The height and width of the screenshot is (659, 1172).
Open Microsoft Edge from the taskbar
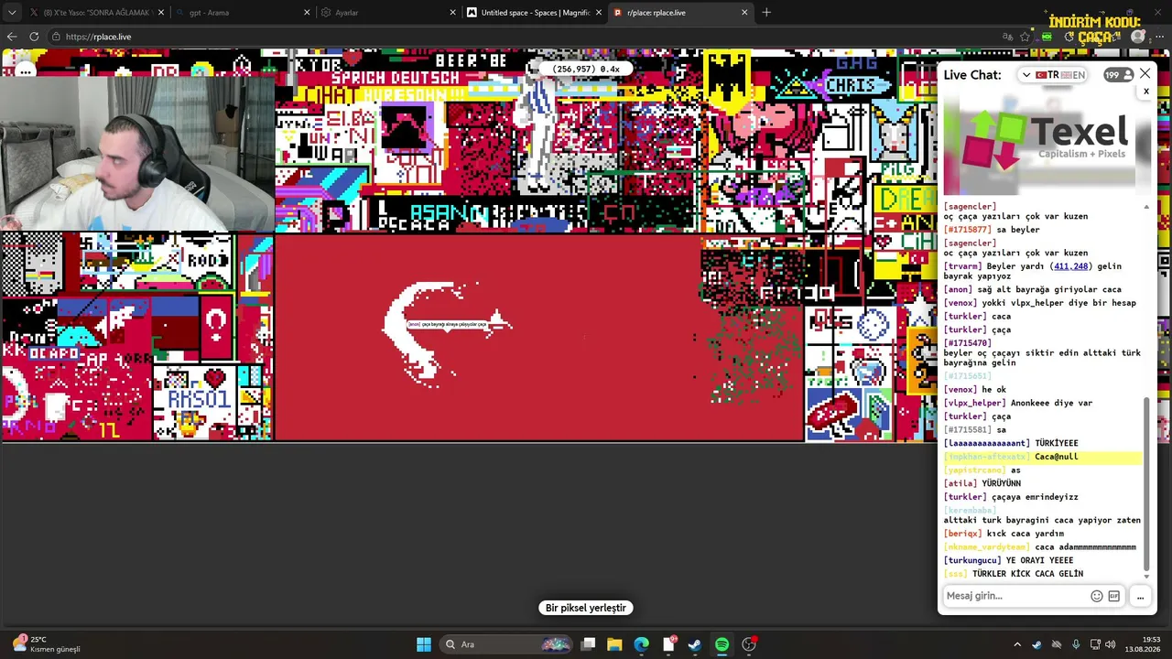[x=641, y=644]
